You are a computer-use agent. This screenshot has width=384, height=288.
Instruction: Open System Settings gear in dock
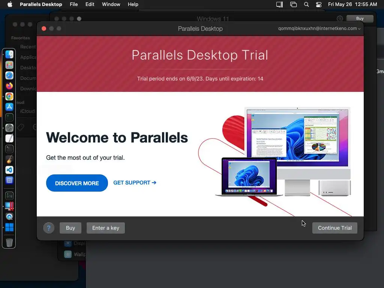click(9, 127)
